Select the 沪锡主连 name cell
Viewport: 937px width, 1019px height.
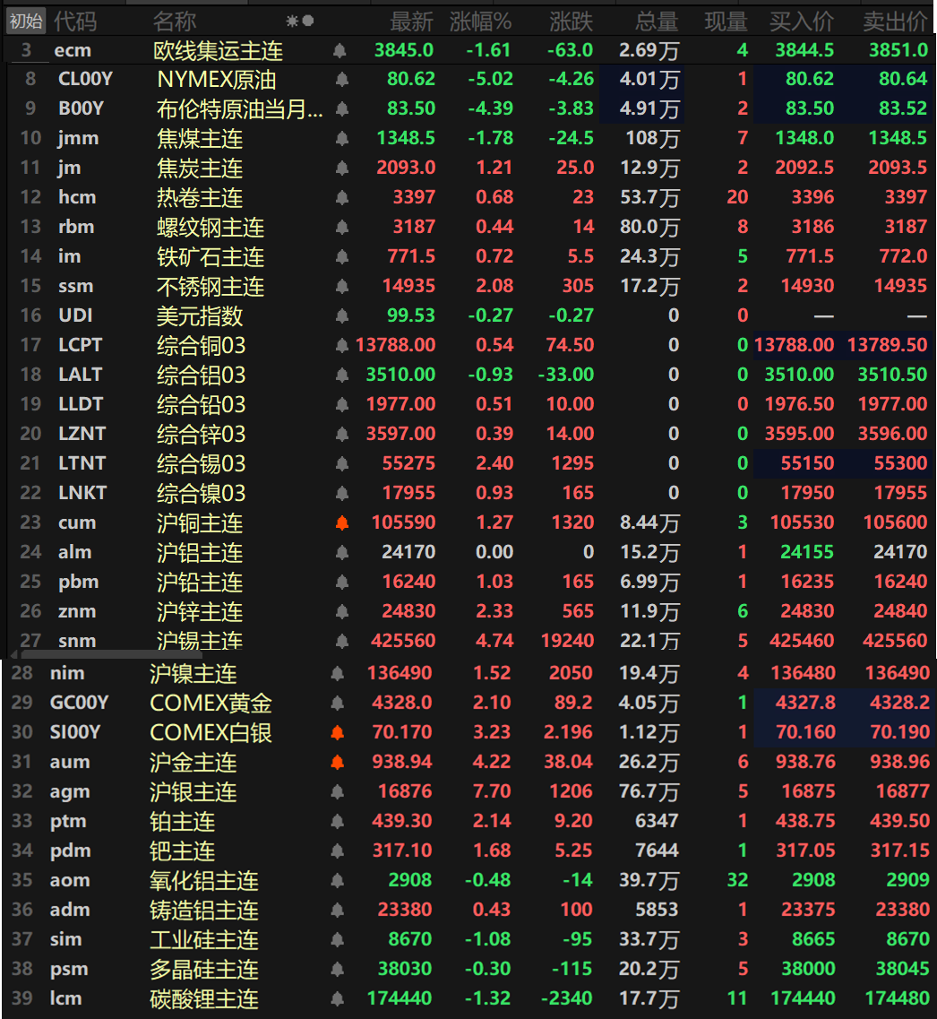(x=200, y=641)
